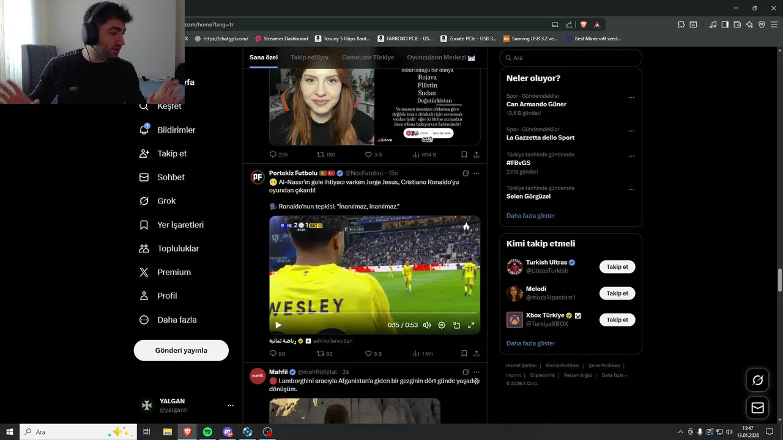783x440 pixels.
Task: Switch to the Sana özel tab
Action: pyautogui.click(x=263, y=57)
